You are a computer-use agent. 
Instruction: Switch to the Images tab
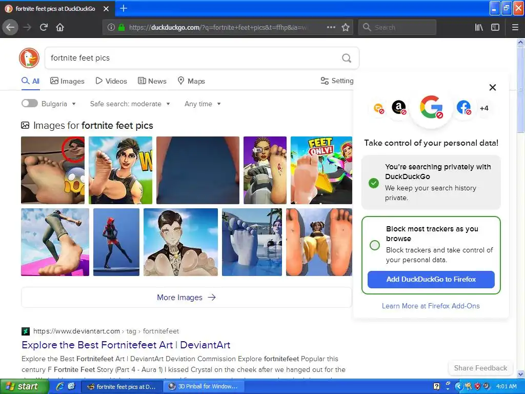click(x=67, y=81)
